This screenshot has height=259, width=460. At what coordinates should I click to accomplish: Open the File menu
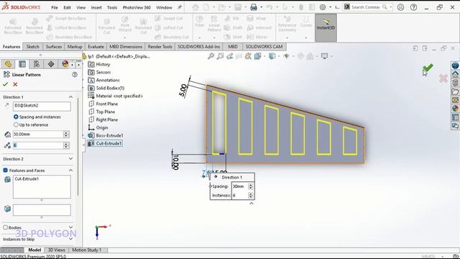[x=55, y=8]
